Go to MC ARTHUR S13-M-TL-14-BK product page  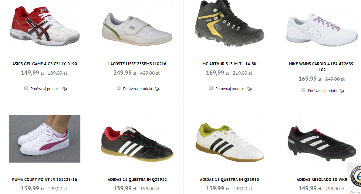229,64
